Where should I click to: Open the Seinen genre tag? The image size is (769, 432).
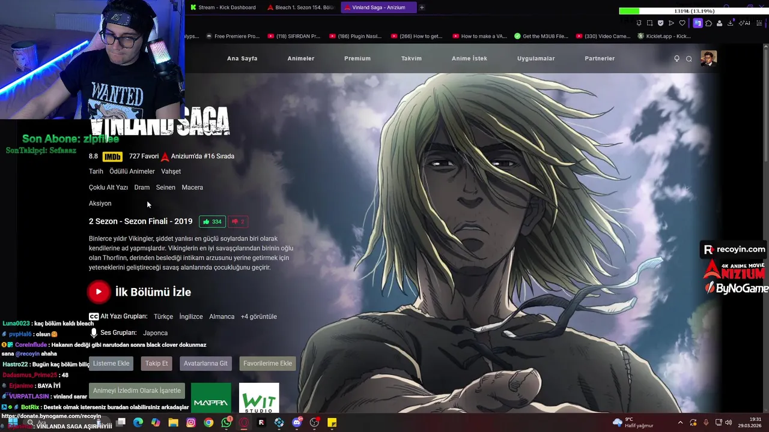[166, 187]
